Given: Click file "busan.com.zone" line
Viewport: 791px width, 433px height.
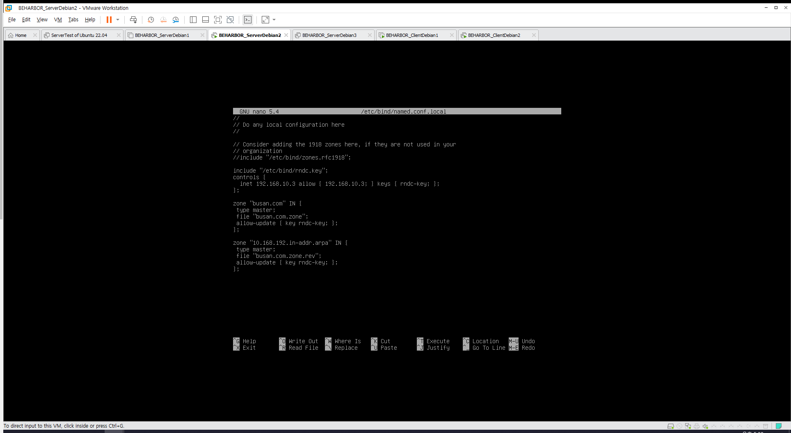Looking at the screenshot, I should [272, 216].
